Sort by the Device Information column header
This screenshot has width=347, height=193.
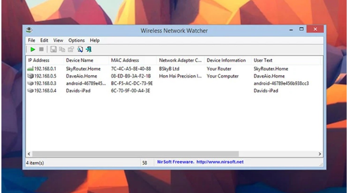[226, 60]
